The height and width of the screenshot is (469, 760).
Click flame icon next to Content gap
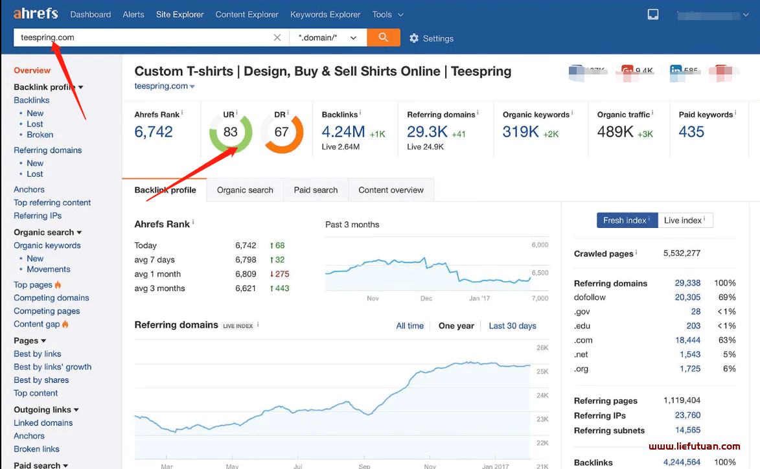65,324
